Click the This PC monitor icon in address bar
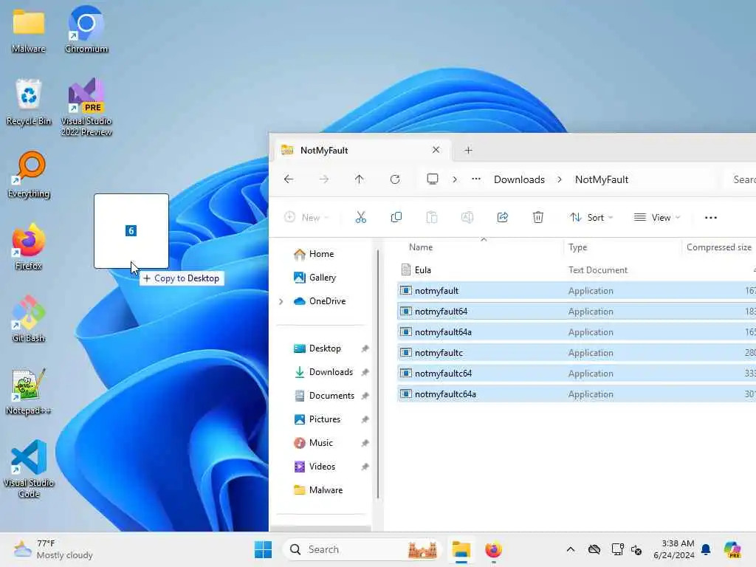The height and width of the screenshot is (567, 756). tap(433, 179)
